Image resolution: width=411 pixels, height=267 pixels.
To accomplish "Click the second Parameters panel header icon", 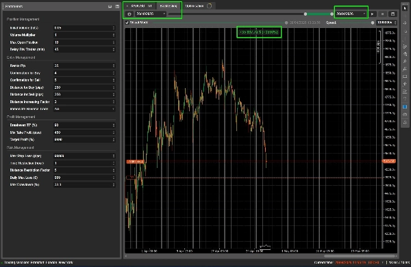I will click(117, 6).
